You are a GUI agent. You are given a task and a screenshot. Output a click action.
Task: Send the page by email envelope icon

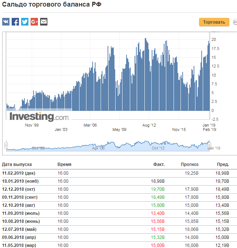click(x=44, y=22)
